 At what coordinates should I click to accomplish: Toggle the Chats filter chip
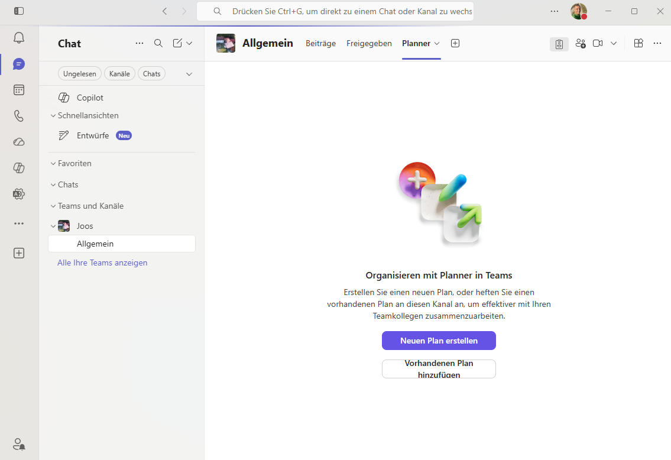click(x=151, y=74)
